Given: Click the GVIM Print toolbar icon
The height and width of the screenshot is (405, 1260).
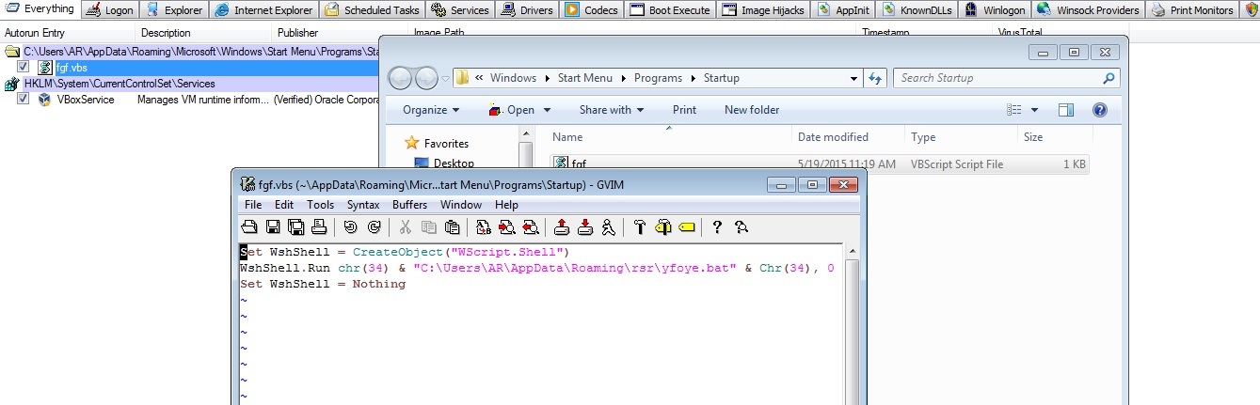Looking at the screenshot, I should coord(319,226).
